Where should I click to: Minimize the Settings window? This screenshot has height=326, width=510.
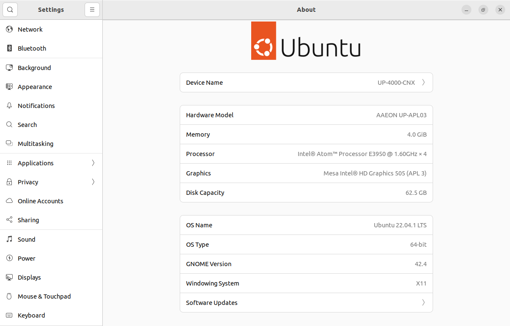466,10
